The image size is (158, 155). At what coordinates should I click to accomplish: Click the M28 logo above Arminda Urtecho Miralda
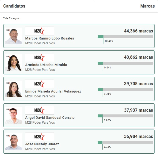coord(40,57)
